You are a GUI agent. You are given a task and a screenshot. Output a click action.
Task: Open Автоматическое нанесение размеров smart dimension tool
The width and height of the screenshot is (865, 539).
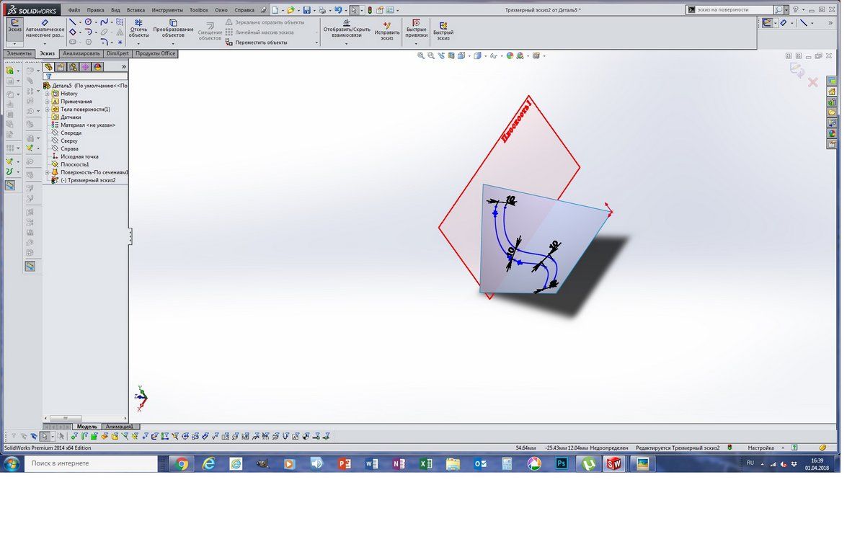point(45,28)
